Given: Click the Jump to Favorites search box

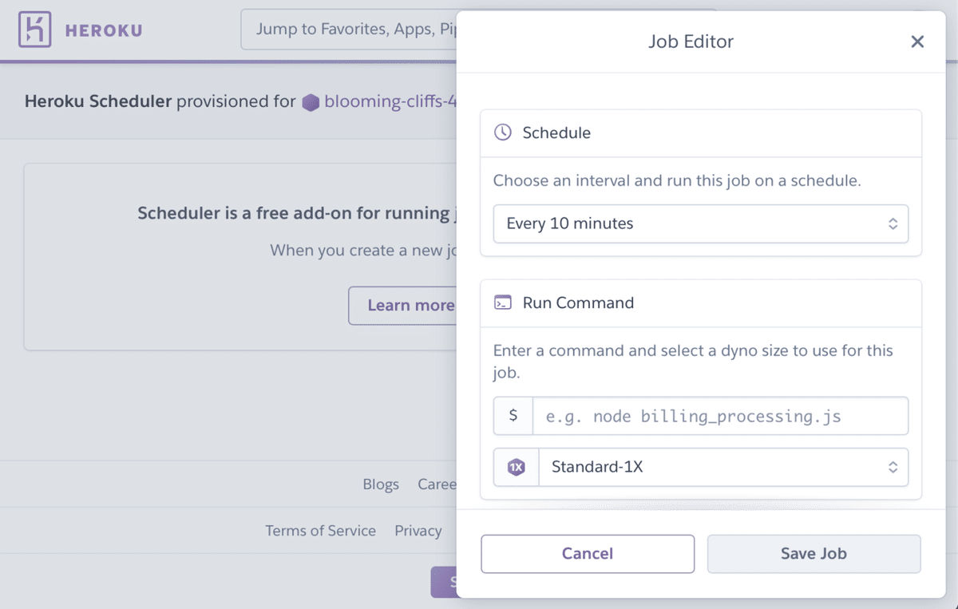Looking at the screenshot, I should (351, 30).
